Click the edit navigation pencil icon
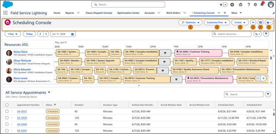The image size is (276, 134). coord(274,13)
